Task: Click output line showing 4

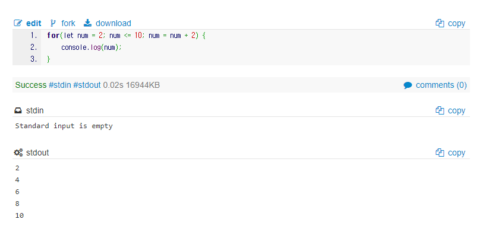Action: pyautogui.click(x=17, y=180)
